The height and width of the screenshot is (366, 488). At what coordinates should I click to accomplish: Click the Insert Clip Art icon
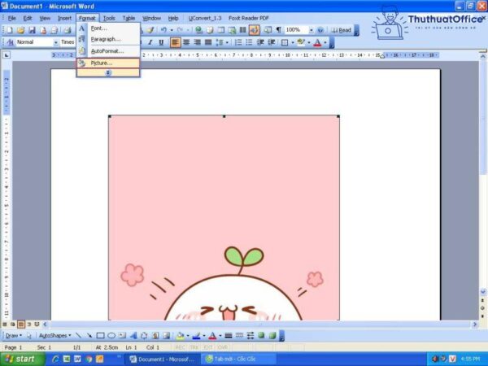pos(155,335)
